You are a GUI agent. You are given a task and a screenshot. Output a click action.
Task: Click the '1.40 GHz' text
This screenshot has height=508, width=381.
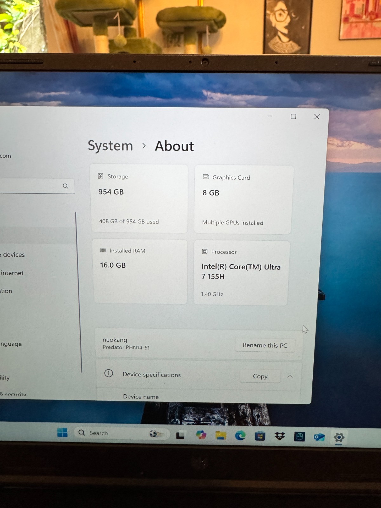coord(212,294)
